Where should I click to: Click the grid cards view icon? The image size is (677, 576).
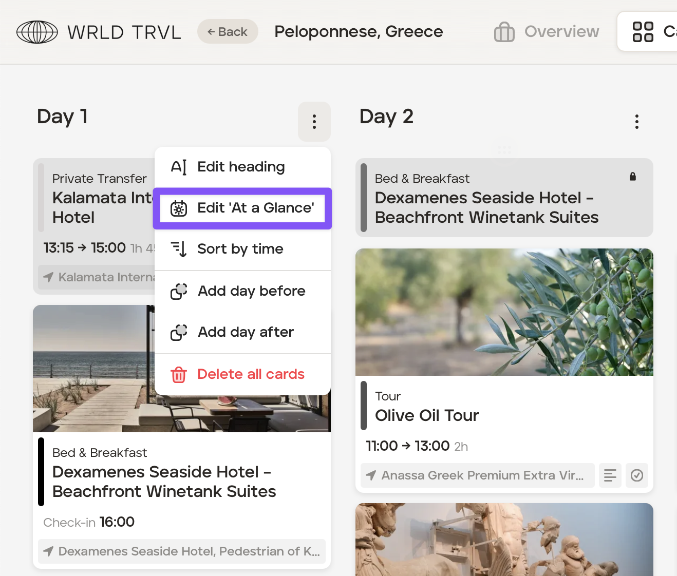pyautogui.click(x=643, y=32)
